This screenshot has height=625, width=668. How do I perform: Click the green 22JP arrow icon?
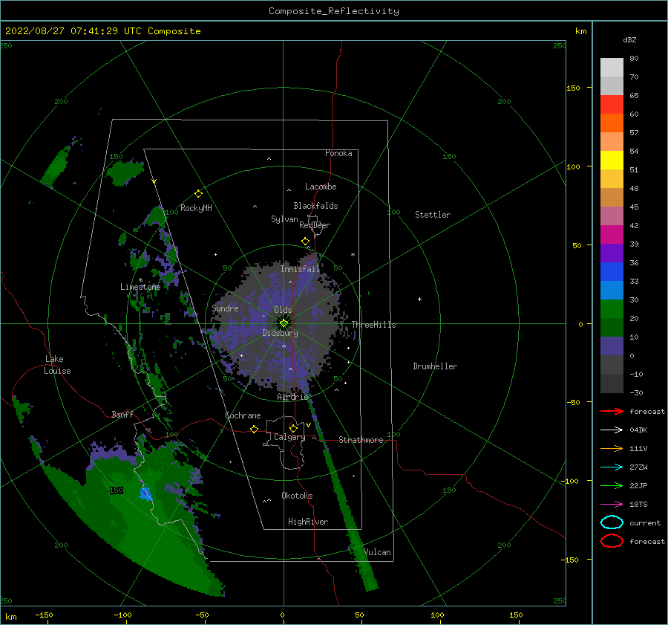point(612,485)
